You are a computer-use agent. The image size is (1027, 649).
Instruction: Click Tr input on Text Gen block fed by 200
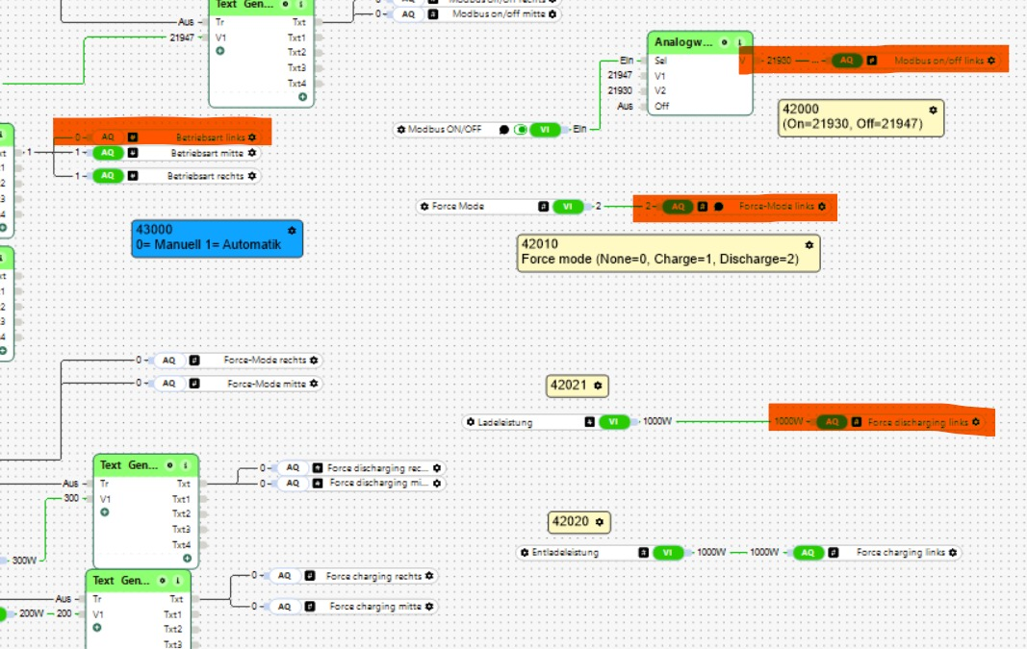97,599
